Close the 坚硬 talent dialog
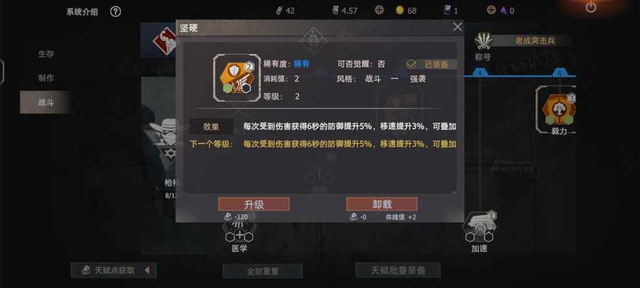 click(457, 28)
